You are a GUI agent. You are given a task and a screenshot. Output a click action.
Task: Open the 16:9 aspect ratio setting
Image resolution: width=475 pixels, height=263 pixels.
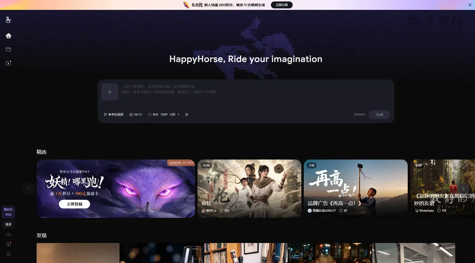coord(153,115)
